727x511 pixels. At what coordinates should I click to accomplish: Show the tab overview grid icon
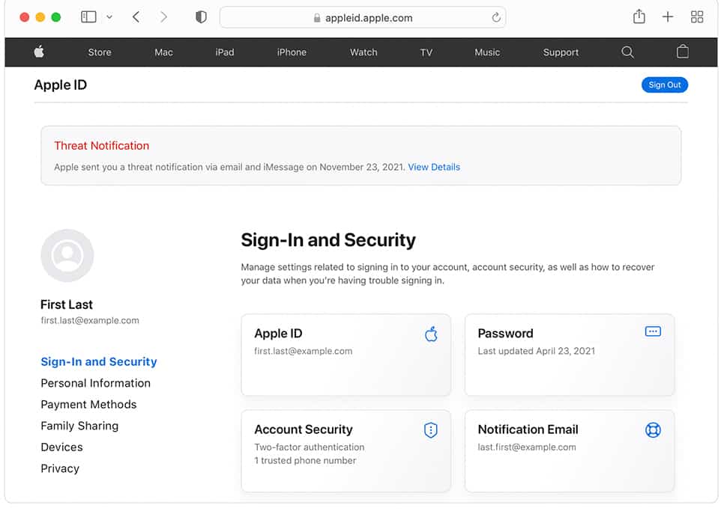point(697,17)
